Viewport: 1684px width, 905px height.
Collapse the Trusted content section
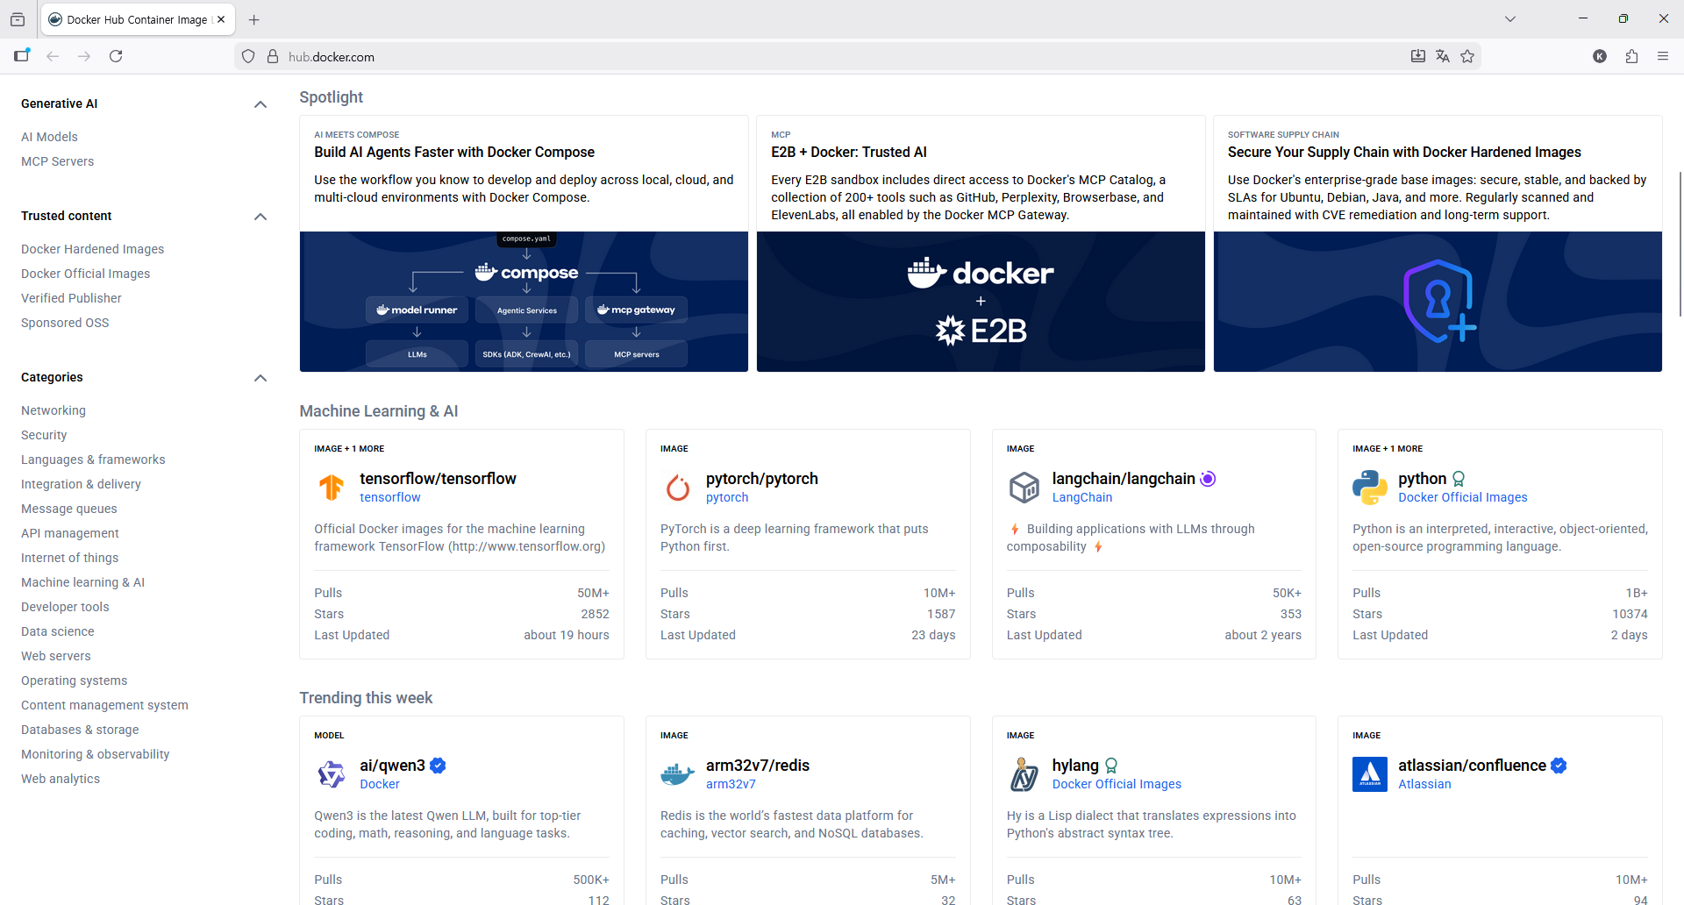tap(260, 217)
